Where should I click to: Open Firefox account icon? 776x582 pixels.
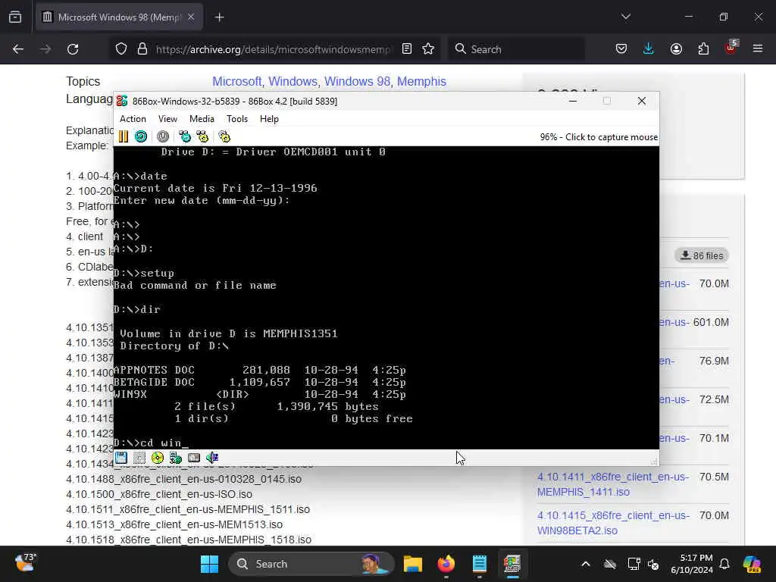coord(676,48)
